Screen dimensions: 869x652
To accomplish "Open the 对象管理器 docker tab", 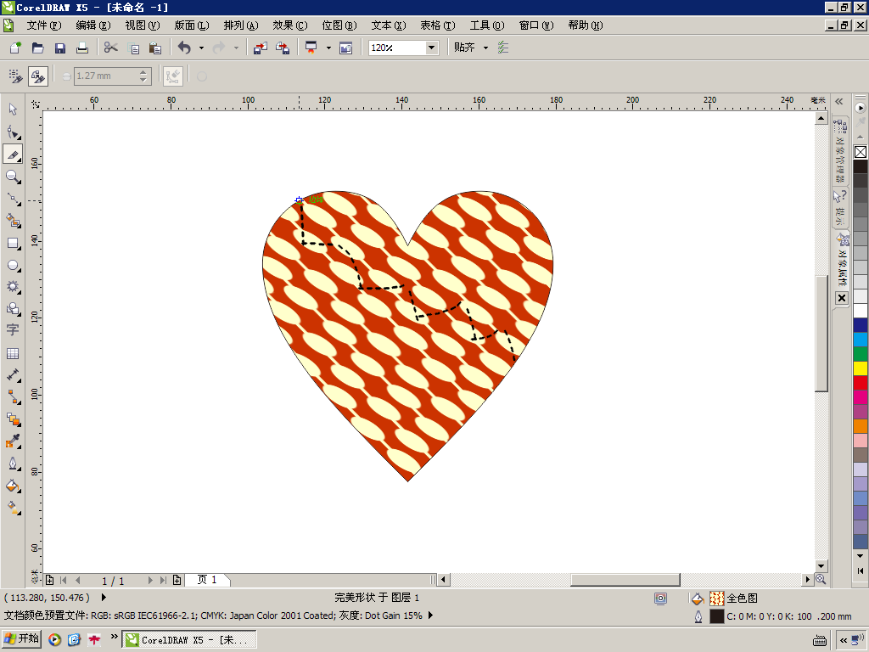I will (840, 150).
